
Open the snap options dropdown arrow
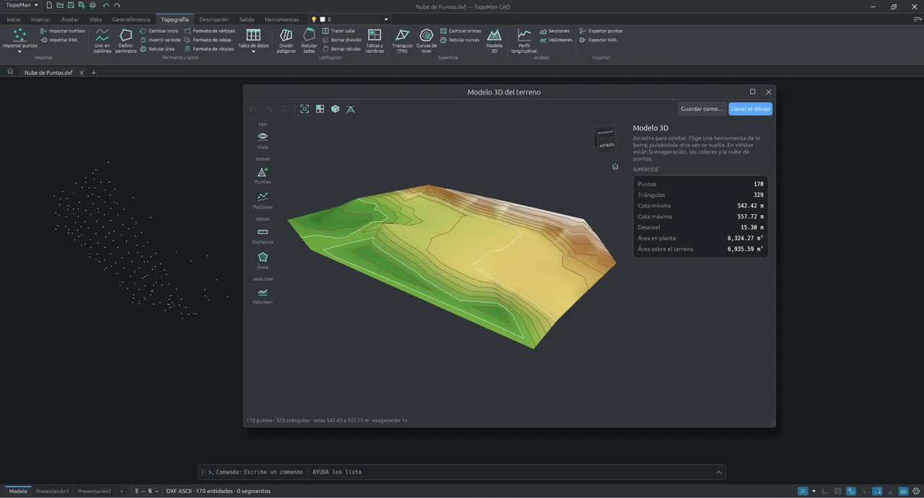pos(814,492)
